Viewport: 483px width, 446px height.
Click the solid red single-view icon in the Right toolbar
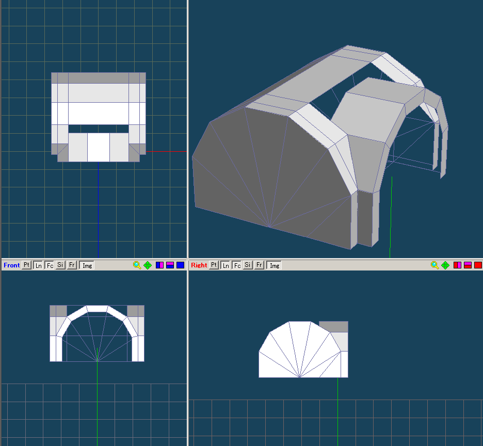478,265
